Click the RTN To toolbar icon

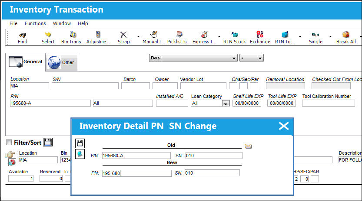point(285,35)
